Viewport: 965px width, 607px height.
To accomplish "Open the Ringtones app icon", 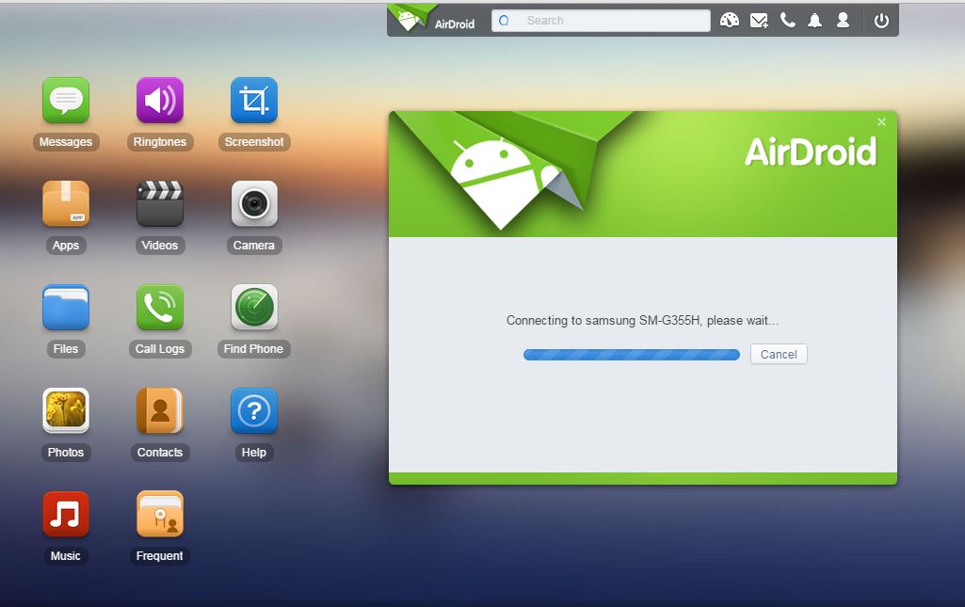I will point(160,101).
